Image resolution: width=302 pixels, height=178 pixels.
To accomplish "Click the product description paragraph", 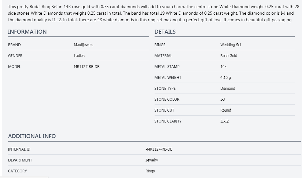I will tap(154, 13).
